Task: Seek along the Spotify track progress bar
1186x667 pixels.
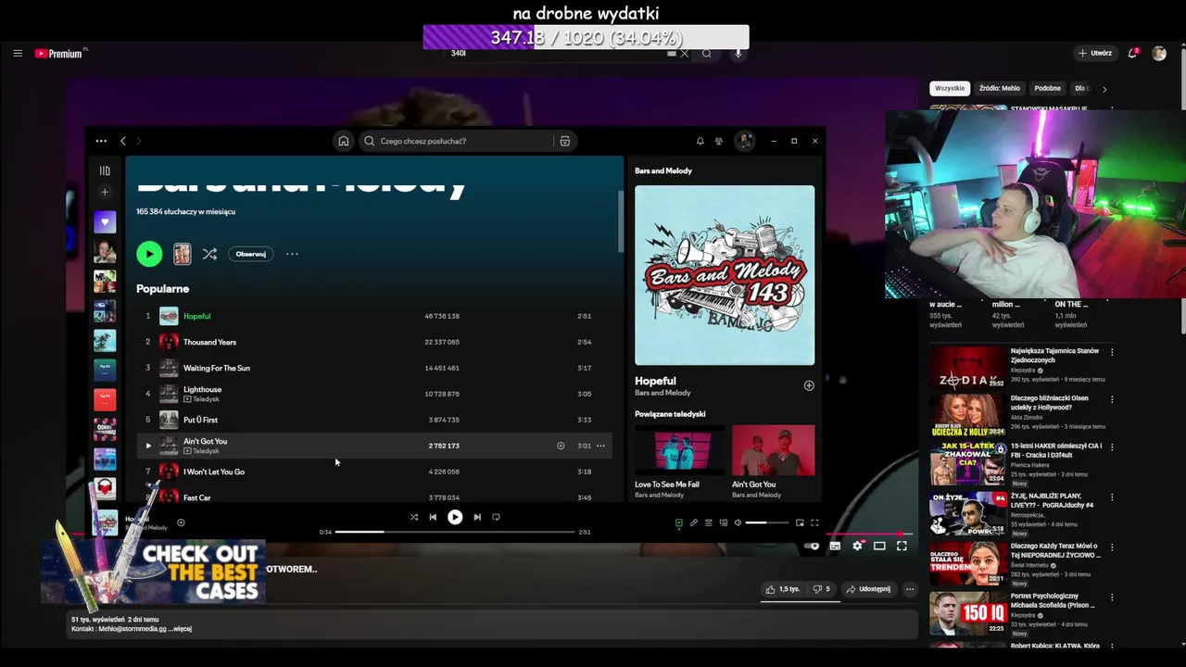Action: [x=455, y=532]
